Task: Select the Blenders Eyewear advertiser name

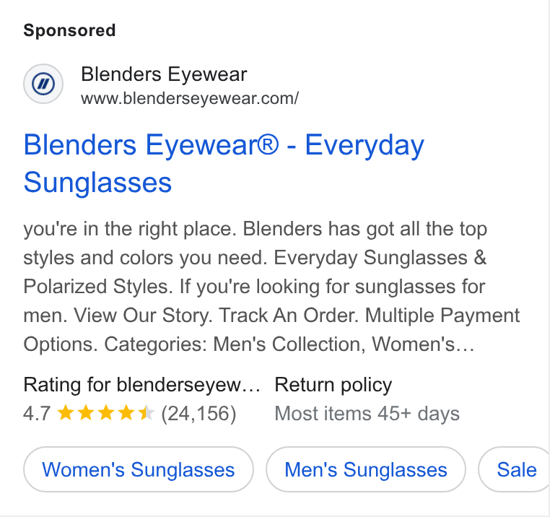Action: tap(164, 74)
